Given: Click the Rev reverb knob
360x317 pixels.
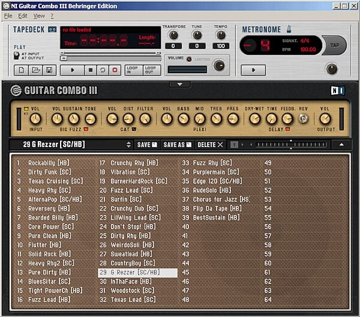Looking at the screenshot, I should click(x=303, y=119).
